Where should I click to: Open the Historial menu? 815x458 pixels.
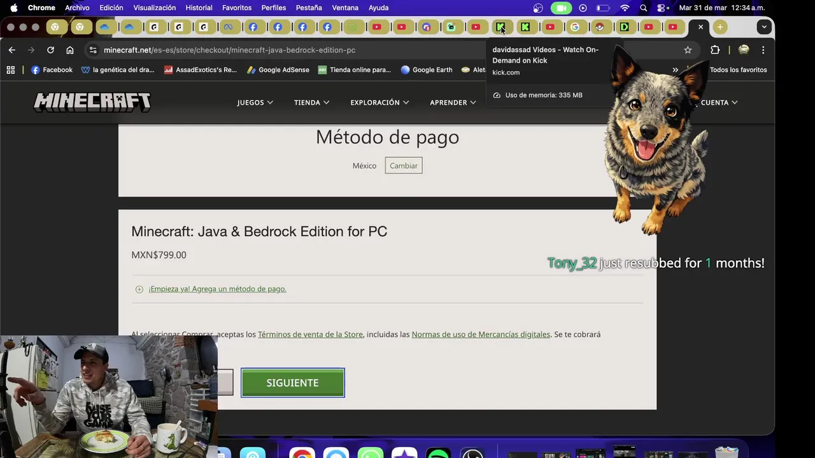[x=199, y=8]
